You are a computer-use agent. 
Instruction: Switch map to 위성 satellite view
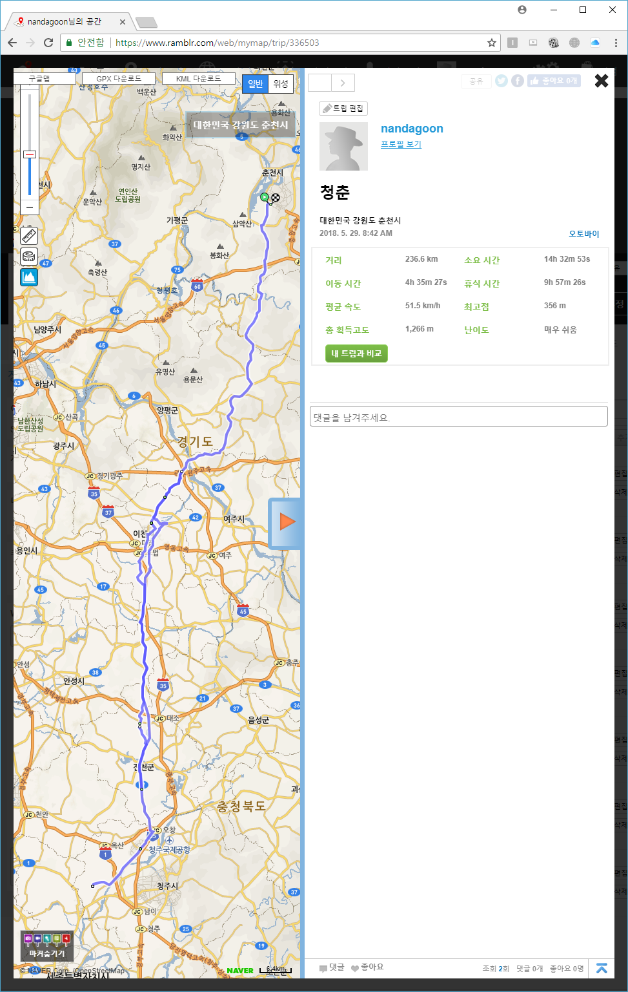[281, 84]
